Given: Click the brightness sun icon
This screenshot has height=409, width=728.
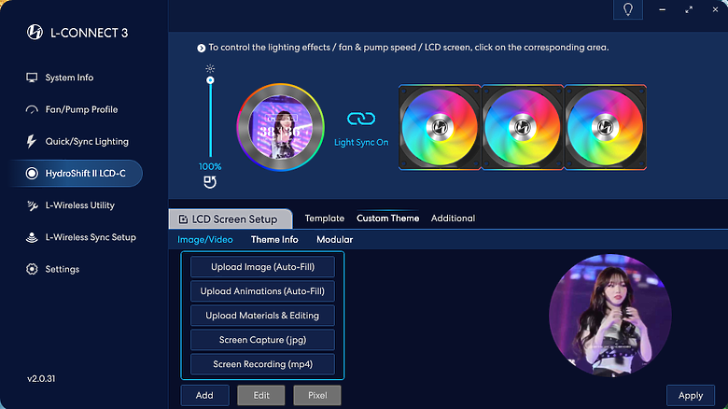Looking at the screenshot, I should [x=210, y=69].
